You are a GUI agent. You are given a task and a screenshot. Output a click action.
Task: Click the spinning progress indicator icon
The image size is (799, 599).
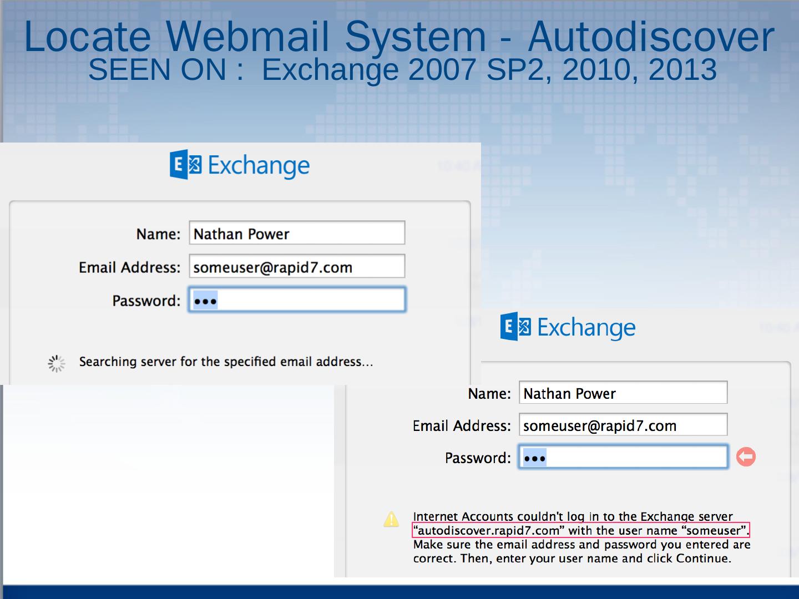(56, 363)
